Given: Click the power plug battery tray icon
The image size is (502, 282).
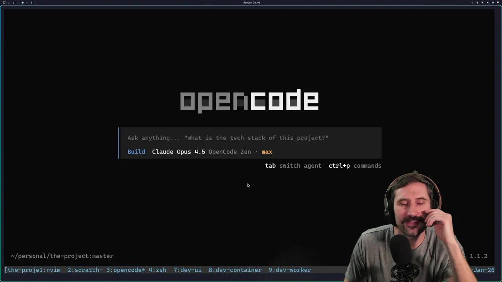Looking at the screenshot, I should point(498,2).
